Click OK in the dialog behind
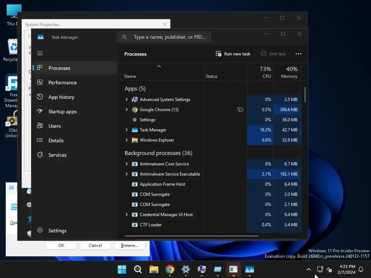The width and height of the screenshot is (371, 278). (x=61, y=245)
